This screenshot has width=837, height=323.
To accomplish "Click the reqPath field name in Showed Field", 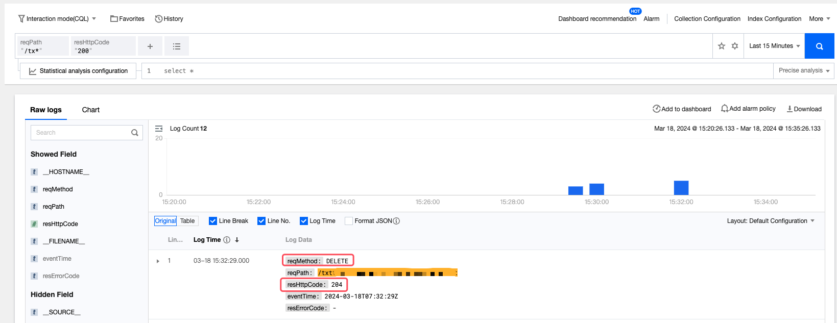I will coord(54,207).
